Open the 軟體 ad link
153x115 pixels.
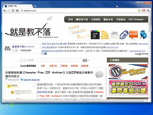point(43,66)
